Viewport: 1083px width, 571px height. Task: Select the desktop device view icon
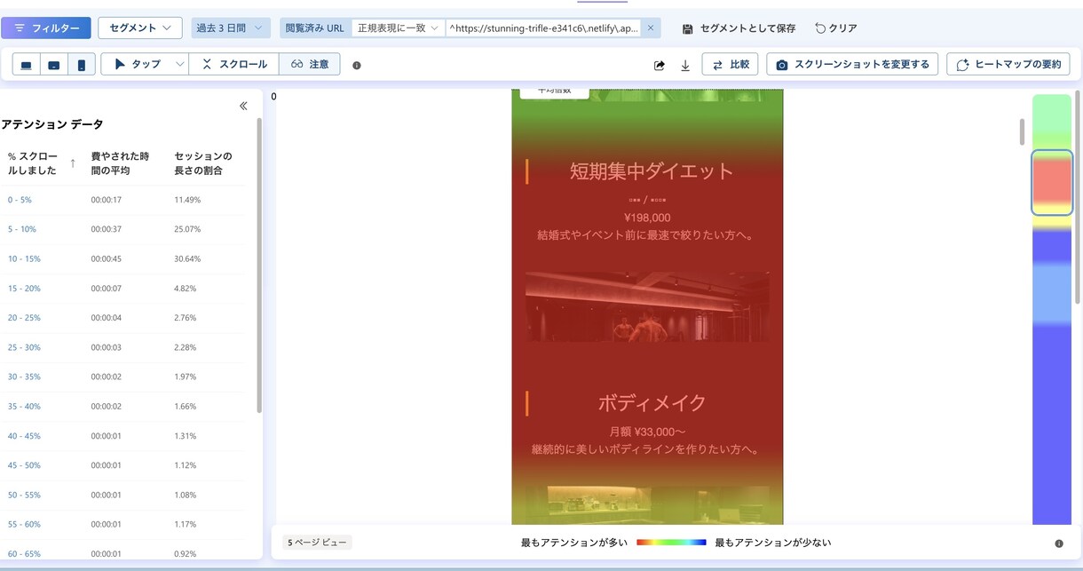pos(26,65)
